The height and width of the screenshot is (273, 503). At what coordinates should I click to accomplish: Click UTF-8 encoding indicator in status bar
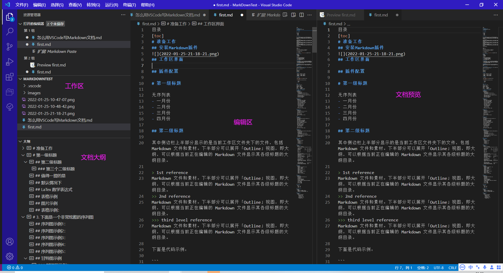tap(439, 268)
